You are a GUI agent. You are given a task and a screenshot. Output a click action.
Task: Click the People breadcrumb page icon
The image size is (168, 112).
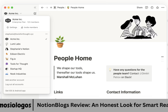pos(55,7)
